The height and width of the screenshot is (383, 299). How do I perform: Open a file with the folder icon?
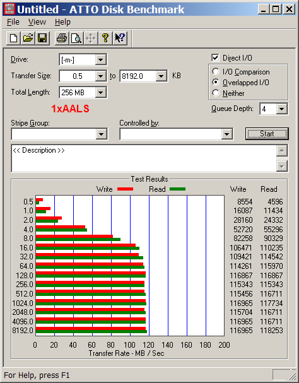pyautogui.click(x=28, y=38)
